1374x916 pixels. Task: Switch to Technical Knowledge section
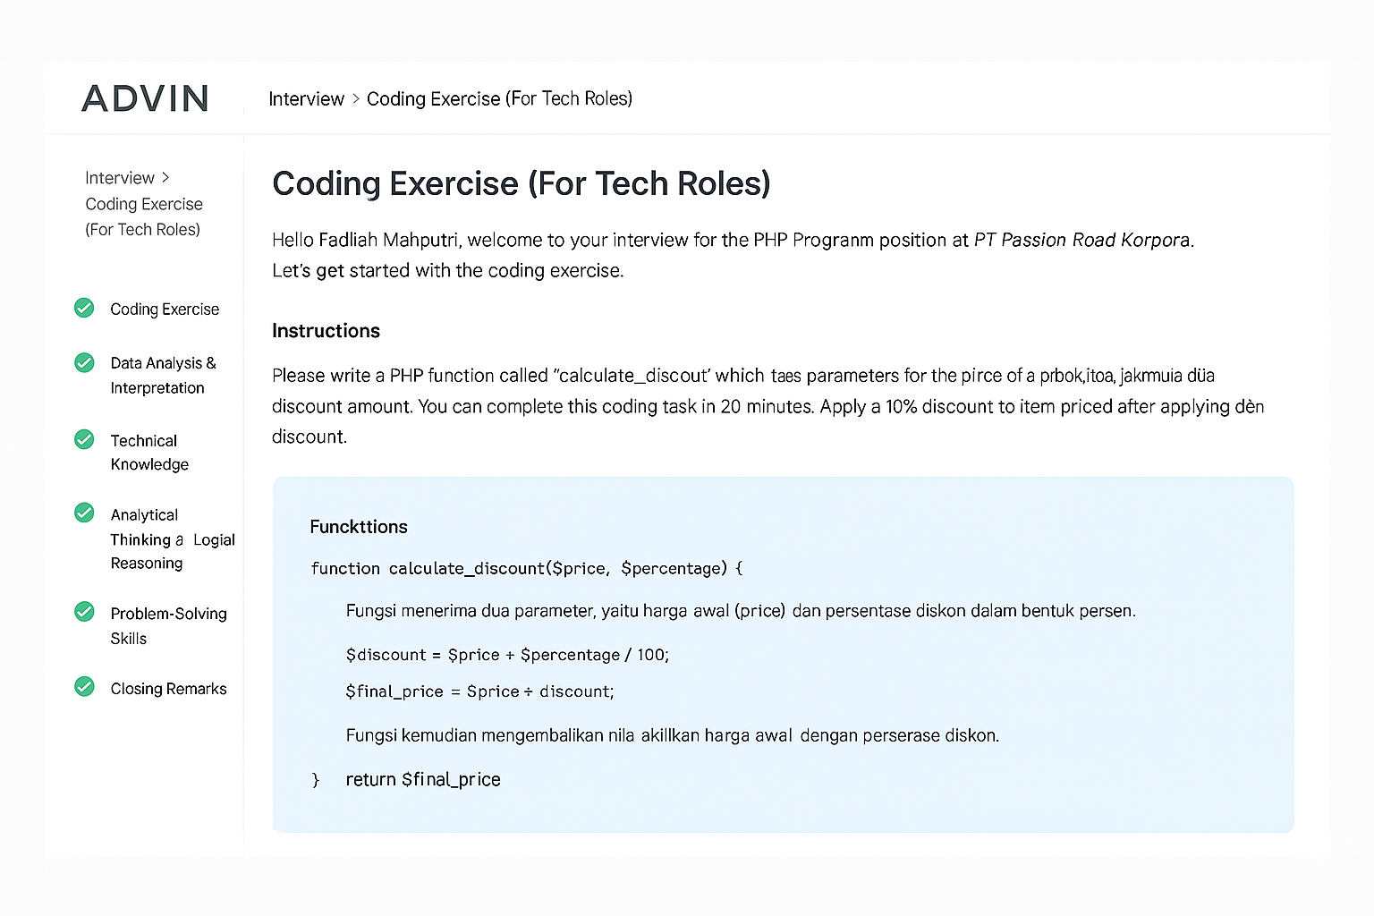coord(149,452)
